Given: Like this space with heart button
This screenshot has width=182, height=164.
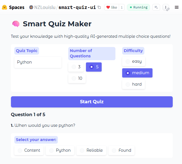Looking at the screenshot, I should coord(112,7).
